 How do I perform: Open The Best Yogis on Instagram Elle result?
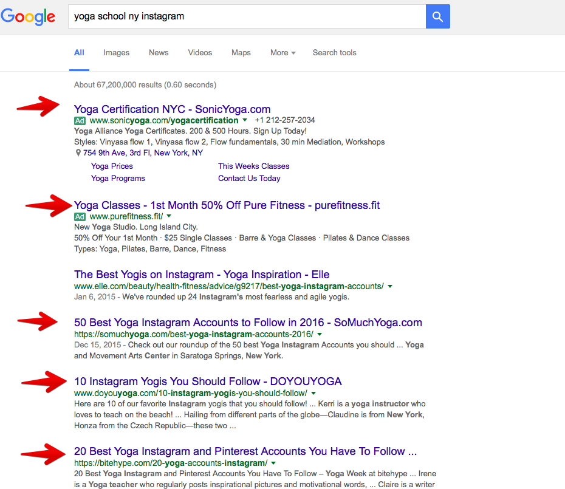[202, 275]
